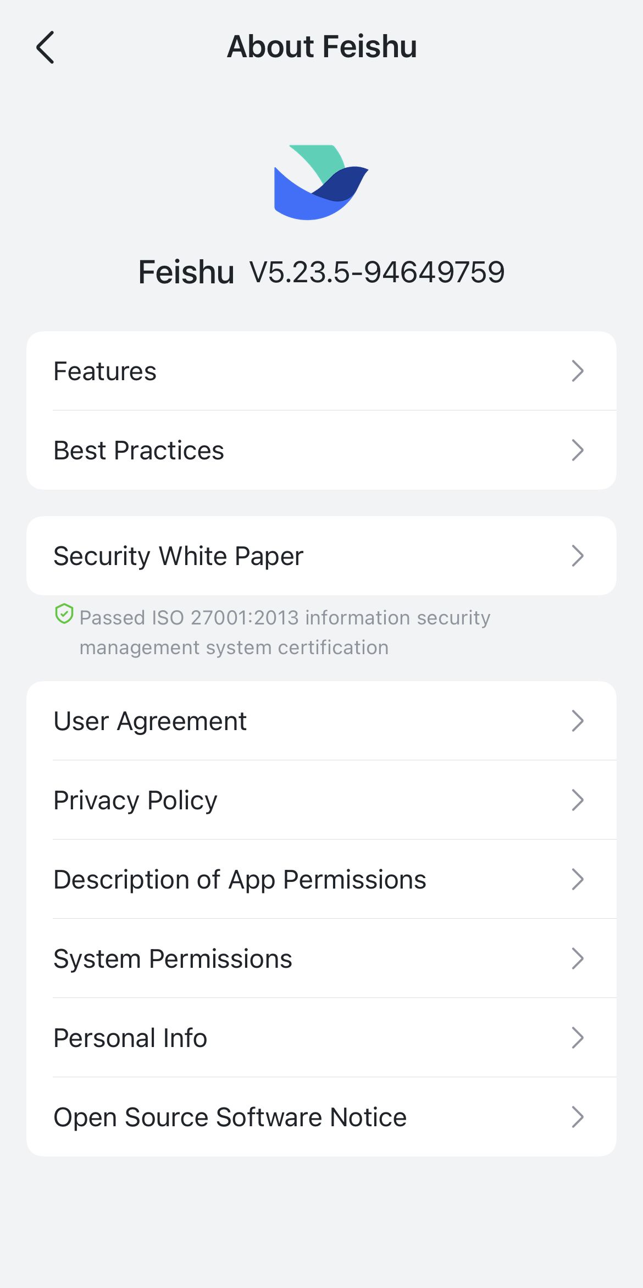The image size is (643, 1288).
Task: Tap the Feishu bird logo
Action: [321, 183]
